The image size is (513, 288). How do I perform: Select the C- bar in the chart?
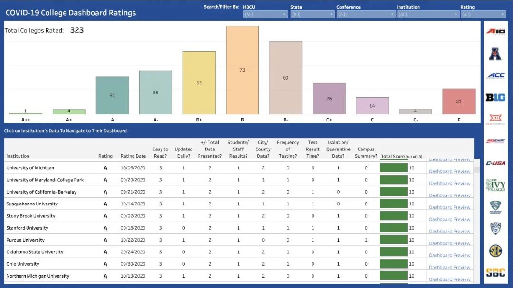416,112
